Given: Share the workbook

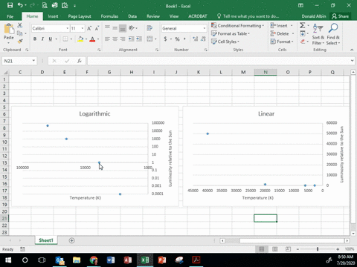Looking at the screenshot, I should [x=341, y=16].
